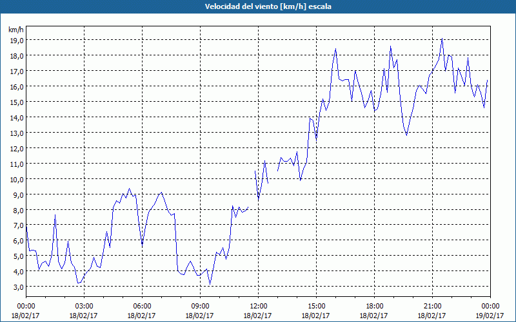Click the 09:00 time axis label
The width and height of the screenshot is (516, 322).
200,307
